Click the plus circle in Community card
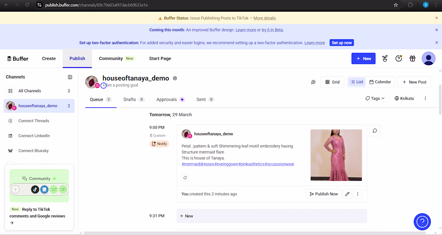Image resolution: width=442 pixels, height=235 pixels. click(x=16, y=189)
